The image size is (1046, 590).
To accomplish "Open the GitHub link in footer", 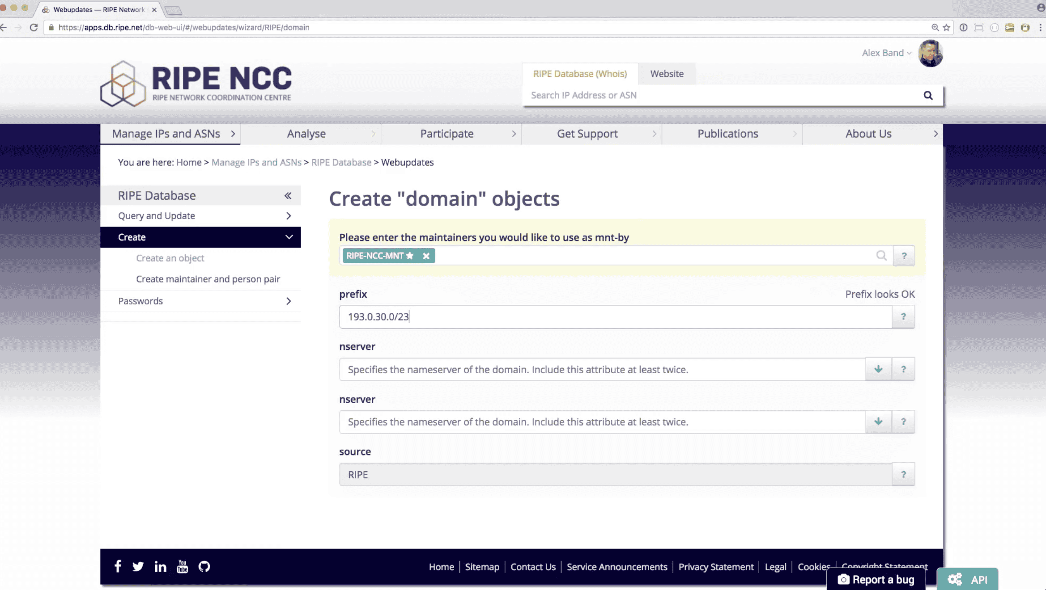I will [x=204, y=566].
